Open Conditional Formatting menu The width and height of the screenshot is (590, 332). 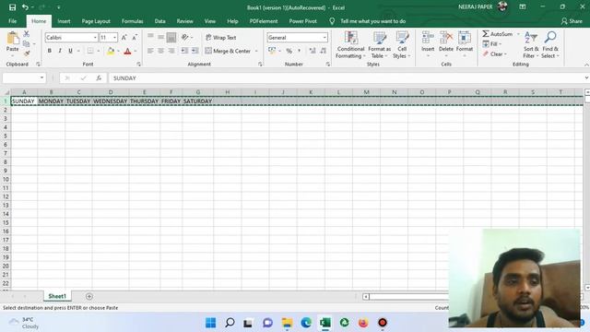350,45
